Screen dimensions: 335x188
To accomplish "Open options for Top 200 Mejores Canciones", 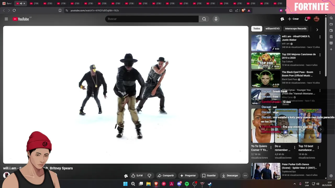I will (x=320, y=55).
